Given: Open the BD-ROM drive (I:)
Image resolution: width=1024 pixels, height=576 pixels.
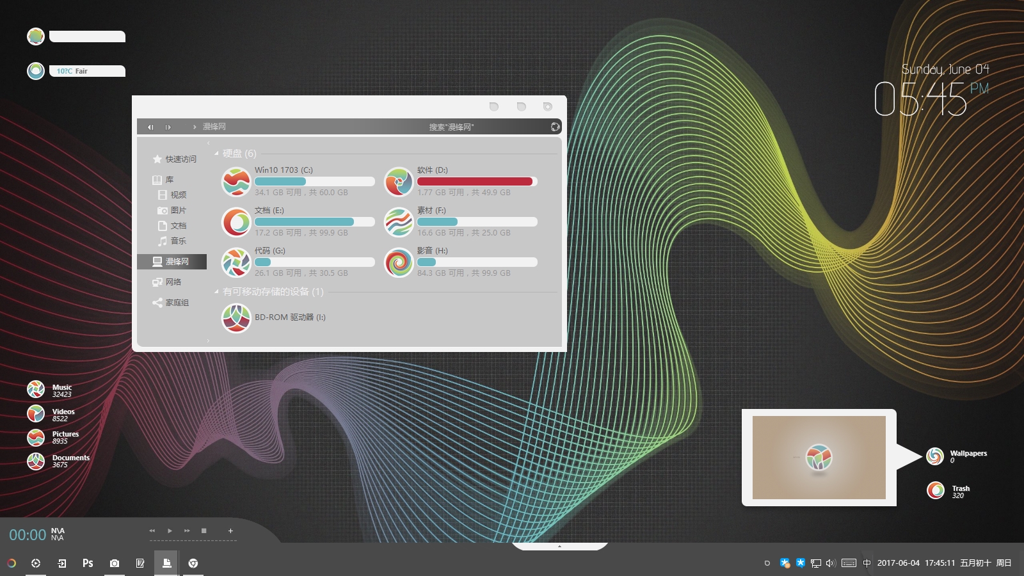Looking at the screenshot, I should [x=236, y=318].
